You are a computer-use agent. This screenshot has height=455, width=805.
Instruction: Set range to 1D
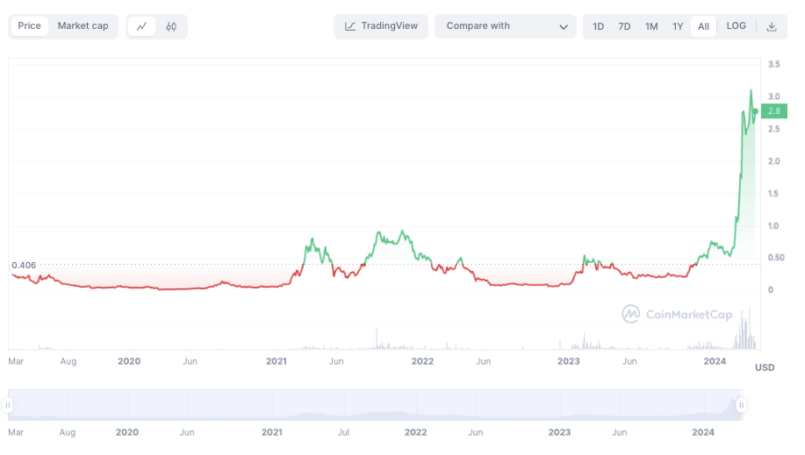pos(598,26)
